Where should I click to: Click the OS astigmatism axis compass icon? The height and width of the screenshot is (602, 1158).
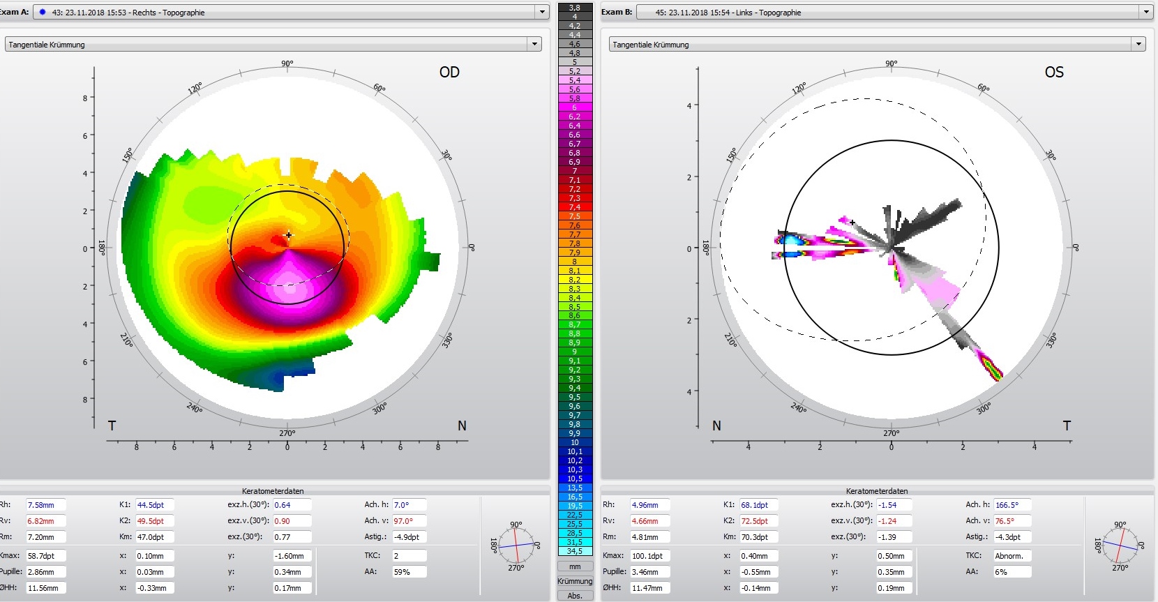(x=1120, y=545)
